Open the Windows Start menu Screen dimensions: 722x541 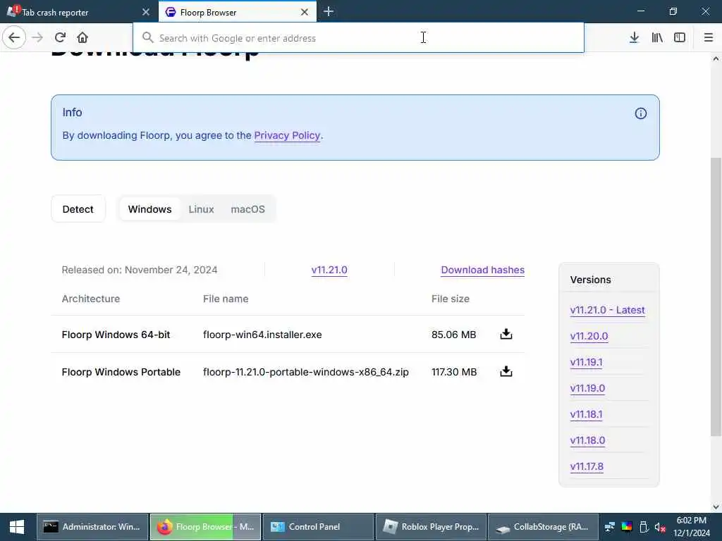(x=17, y=527)
